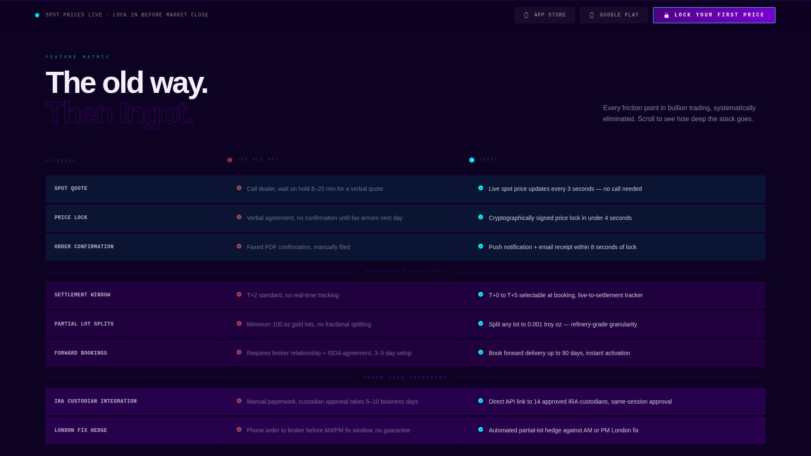Click 'Automated partial-lot hedge' text
The image size is (811, 456).
click(x=563, y=430)
